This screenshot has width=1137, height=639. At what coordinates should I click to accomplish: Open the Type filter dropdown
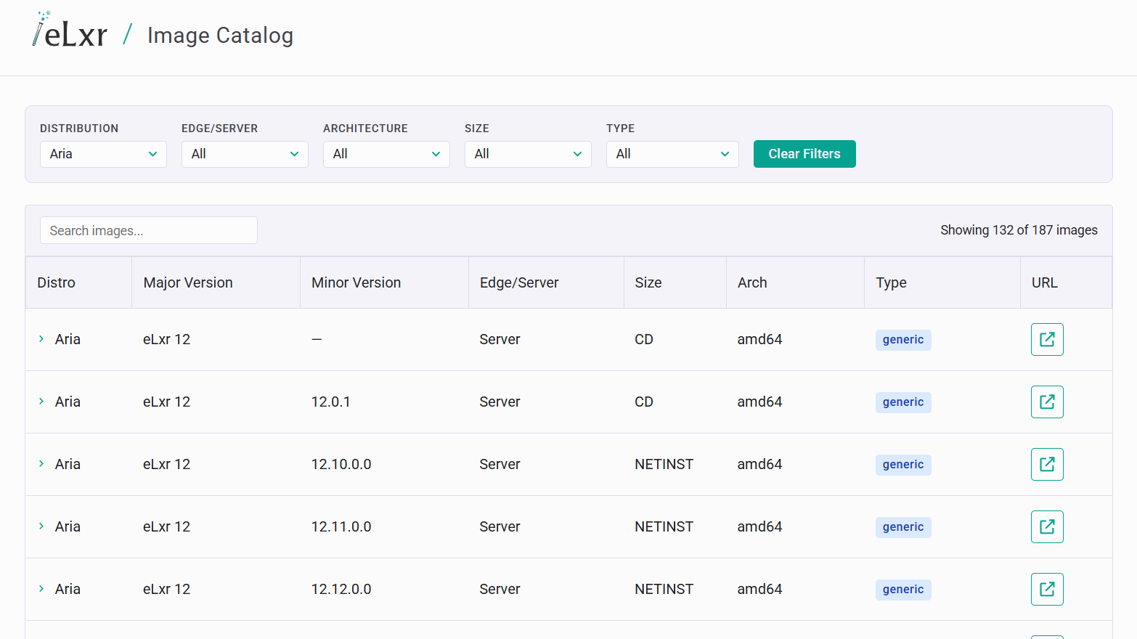pyautogui.click(x=672, y=154)
